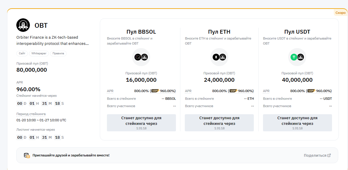
Task: Click the ETH pool token pair icon
Action: (219, 57)
